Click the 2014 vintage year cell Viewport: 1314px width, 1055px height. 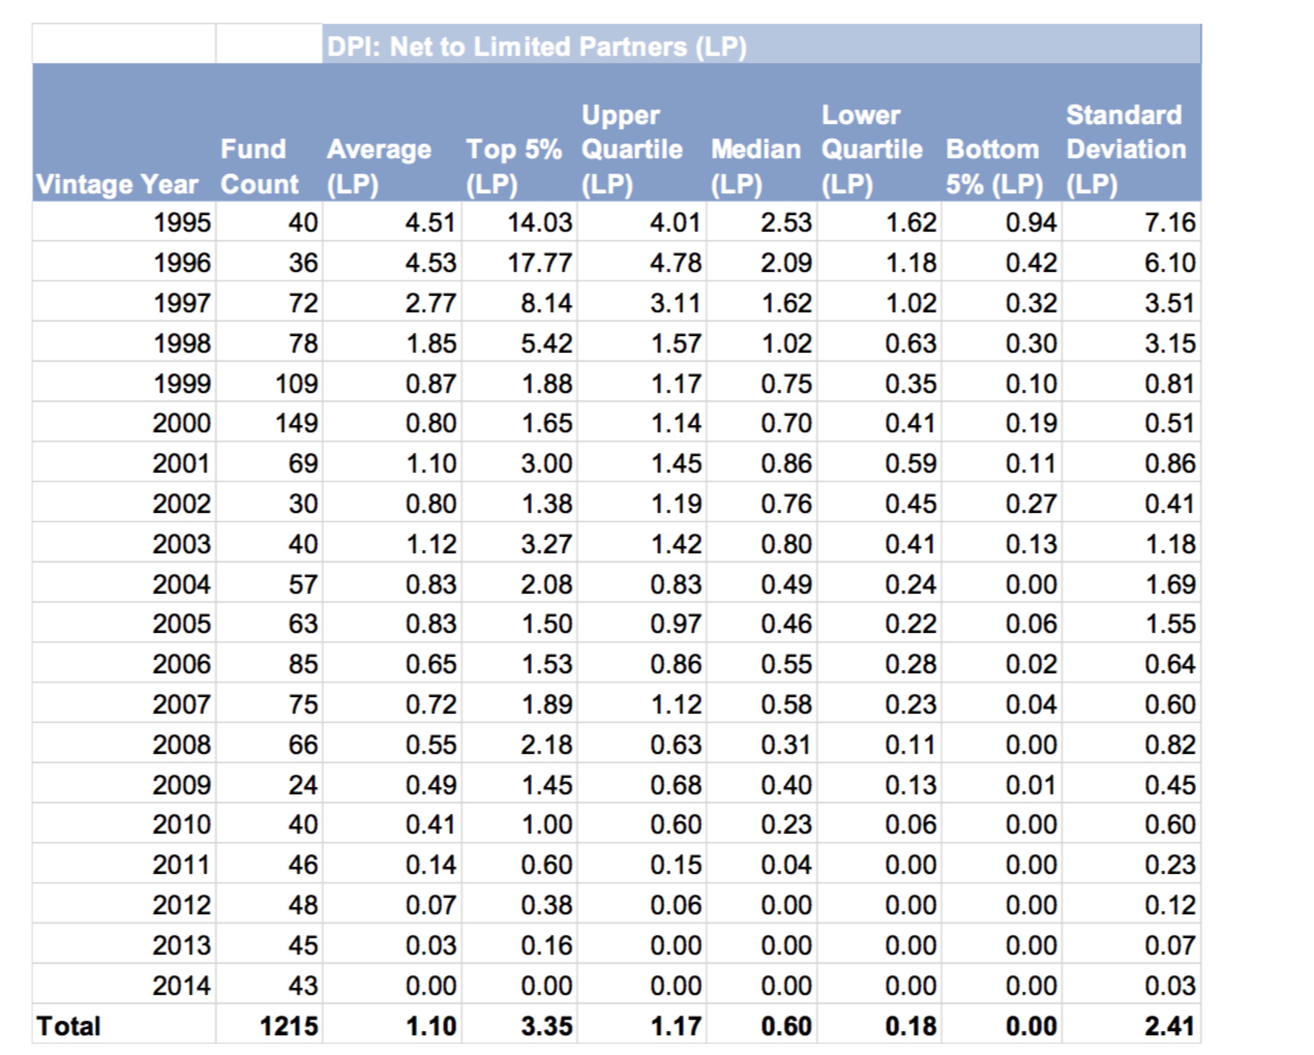tap(182, 985)
